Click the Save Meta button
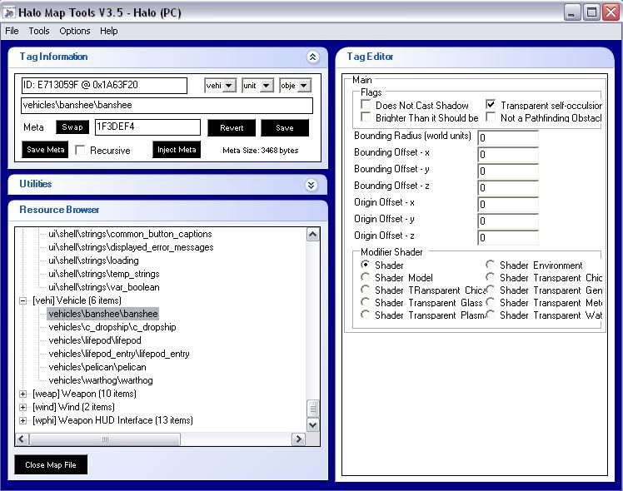The height and width of the screenshot is (491, 623). tap(45, 150)
